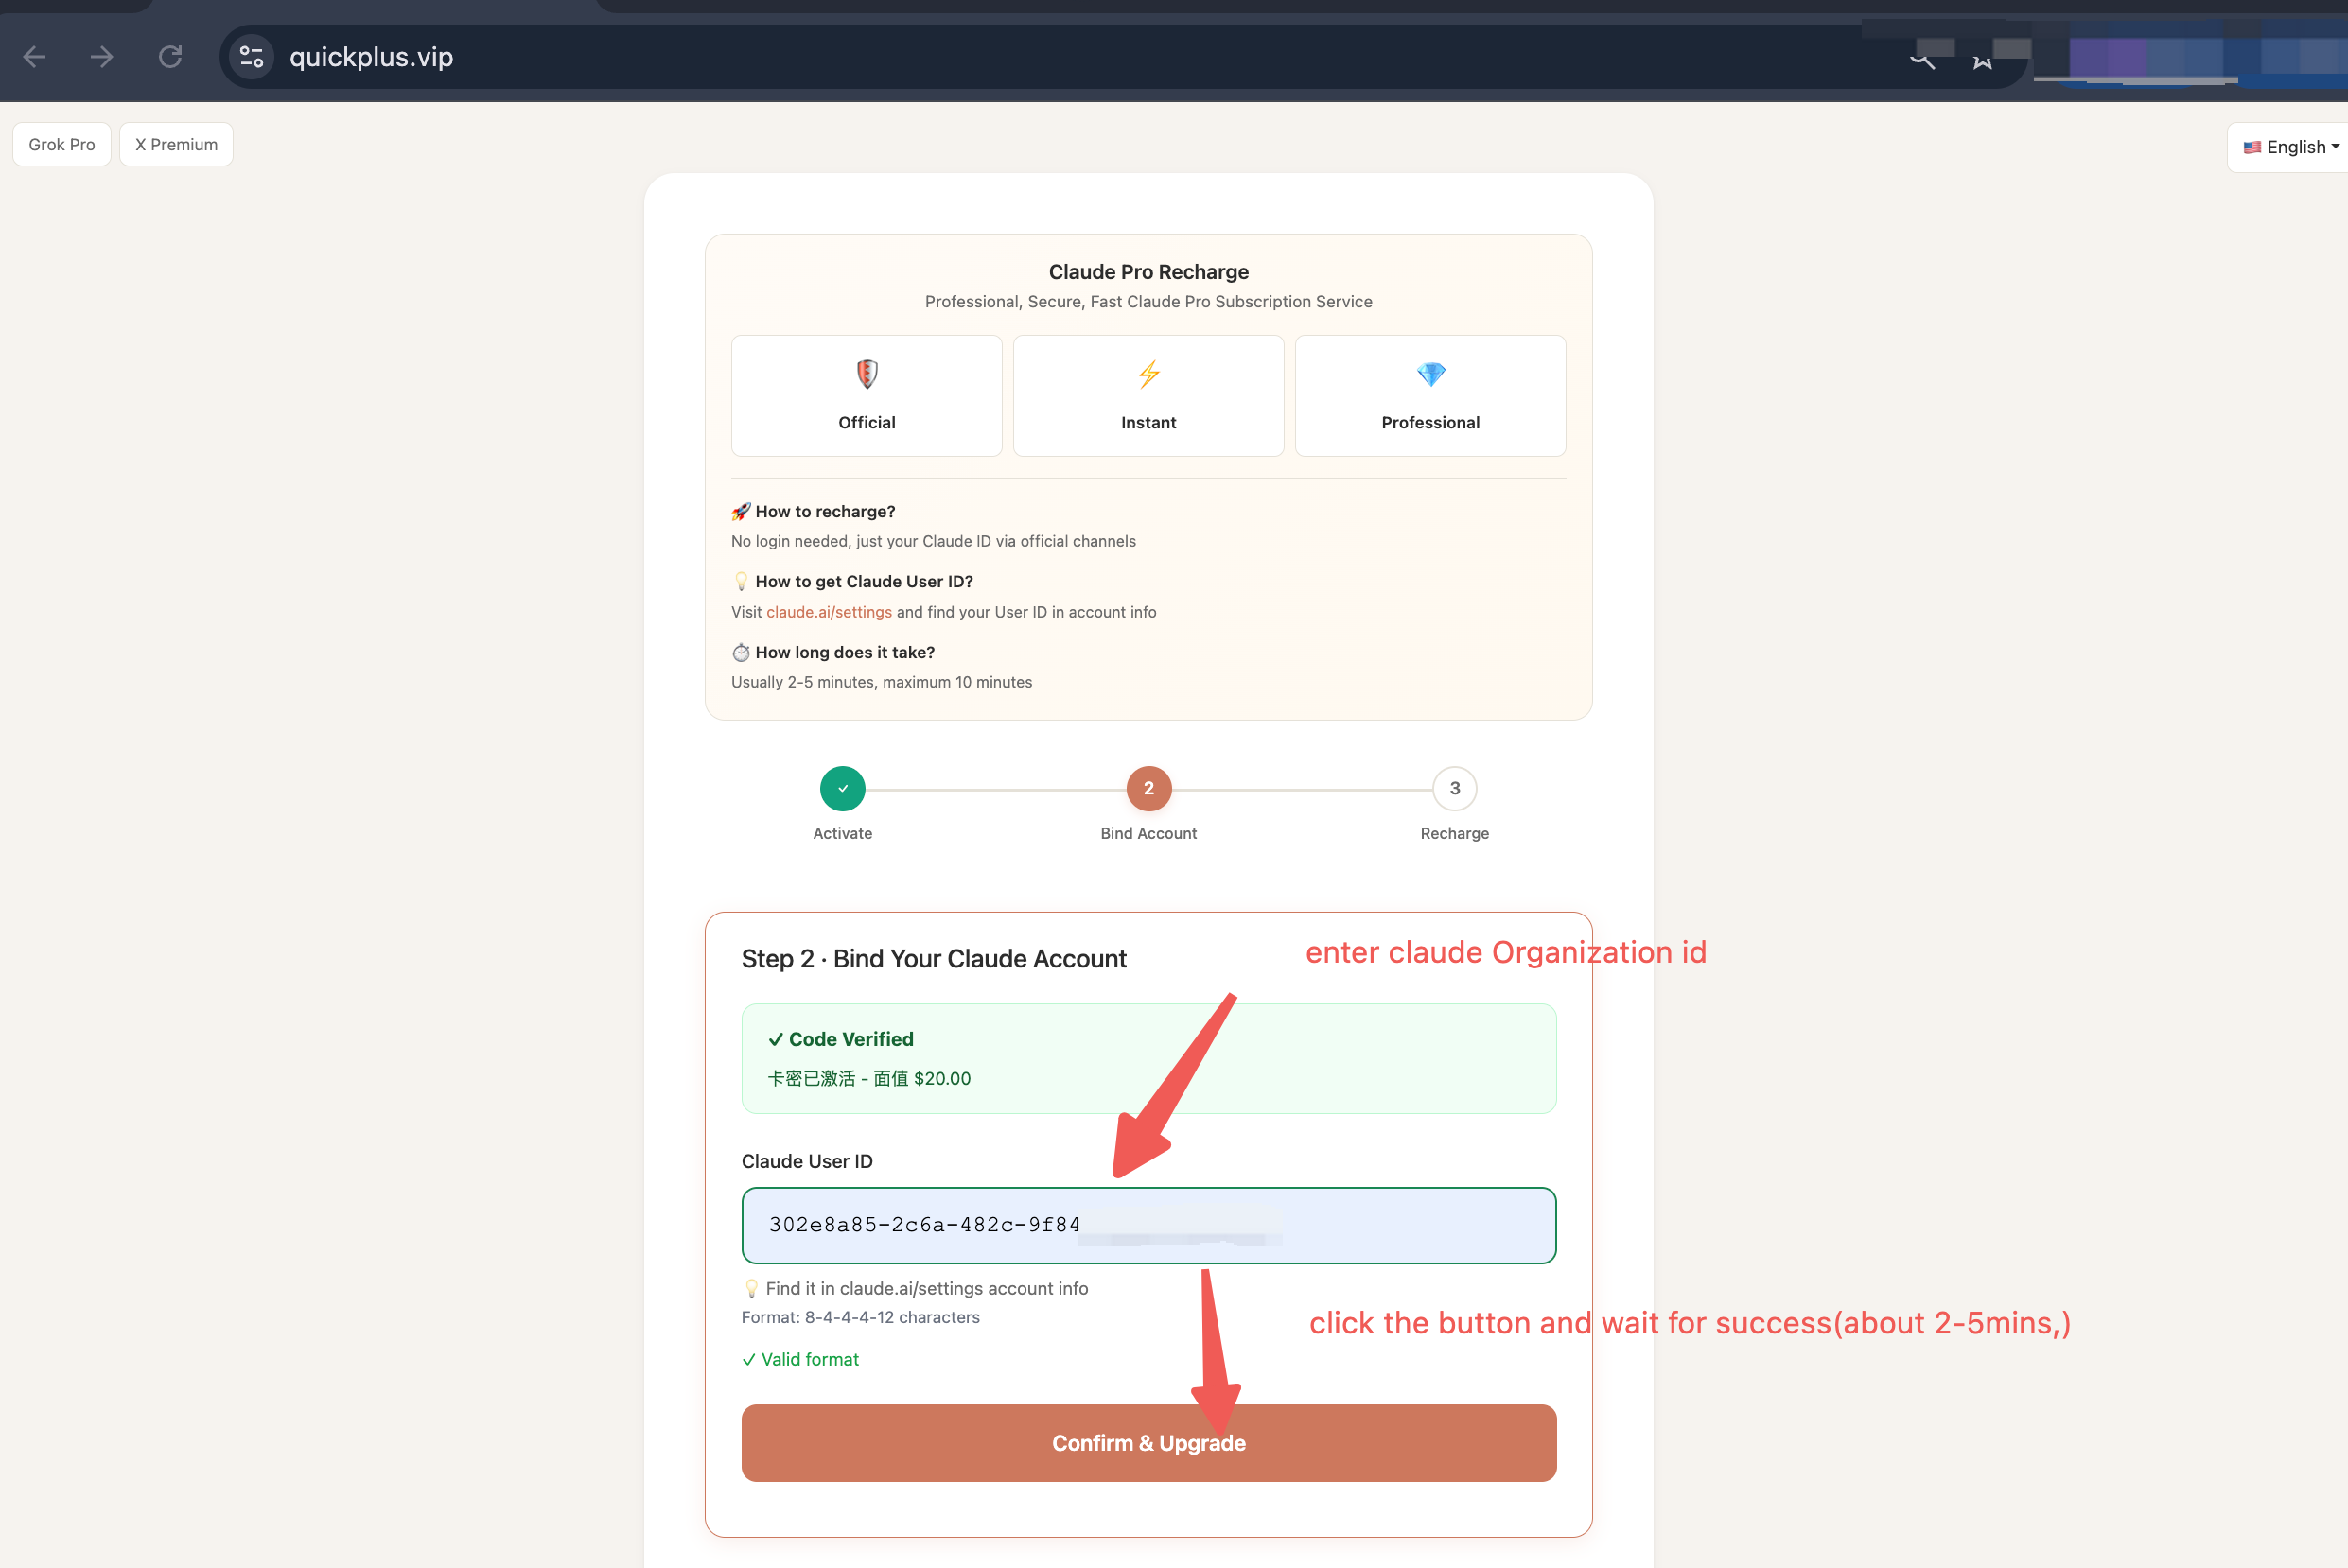The image size is (2348, 1568).
Task: Click the green Activate step checkmark
Action: (x=842, y=788)
